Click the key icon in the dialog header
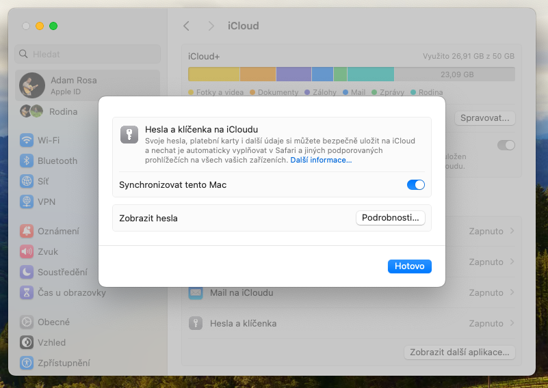The width and height of the screenshot is (548, 388). [x=129, y=135]
